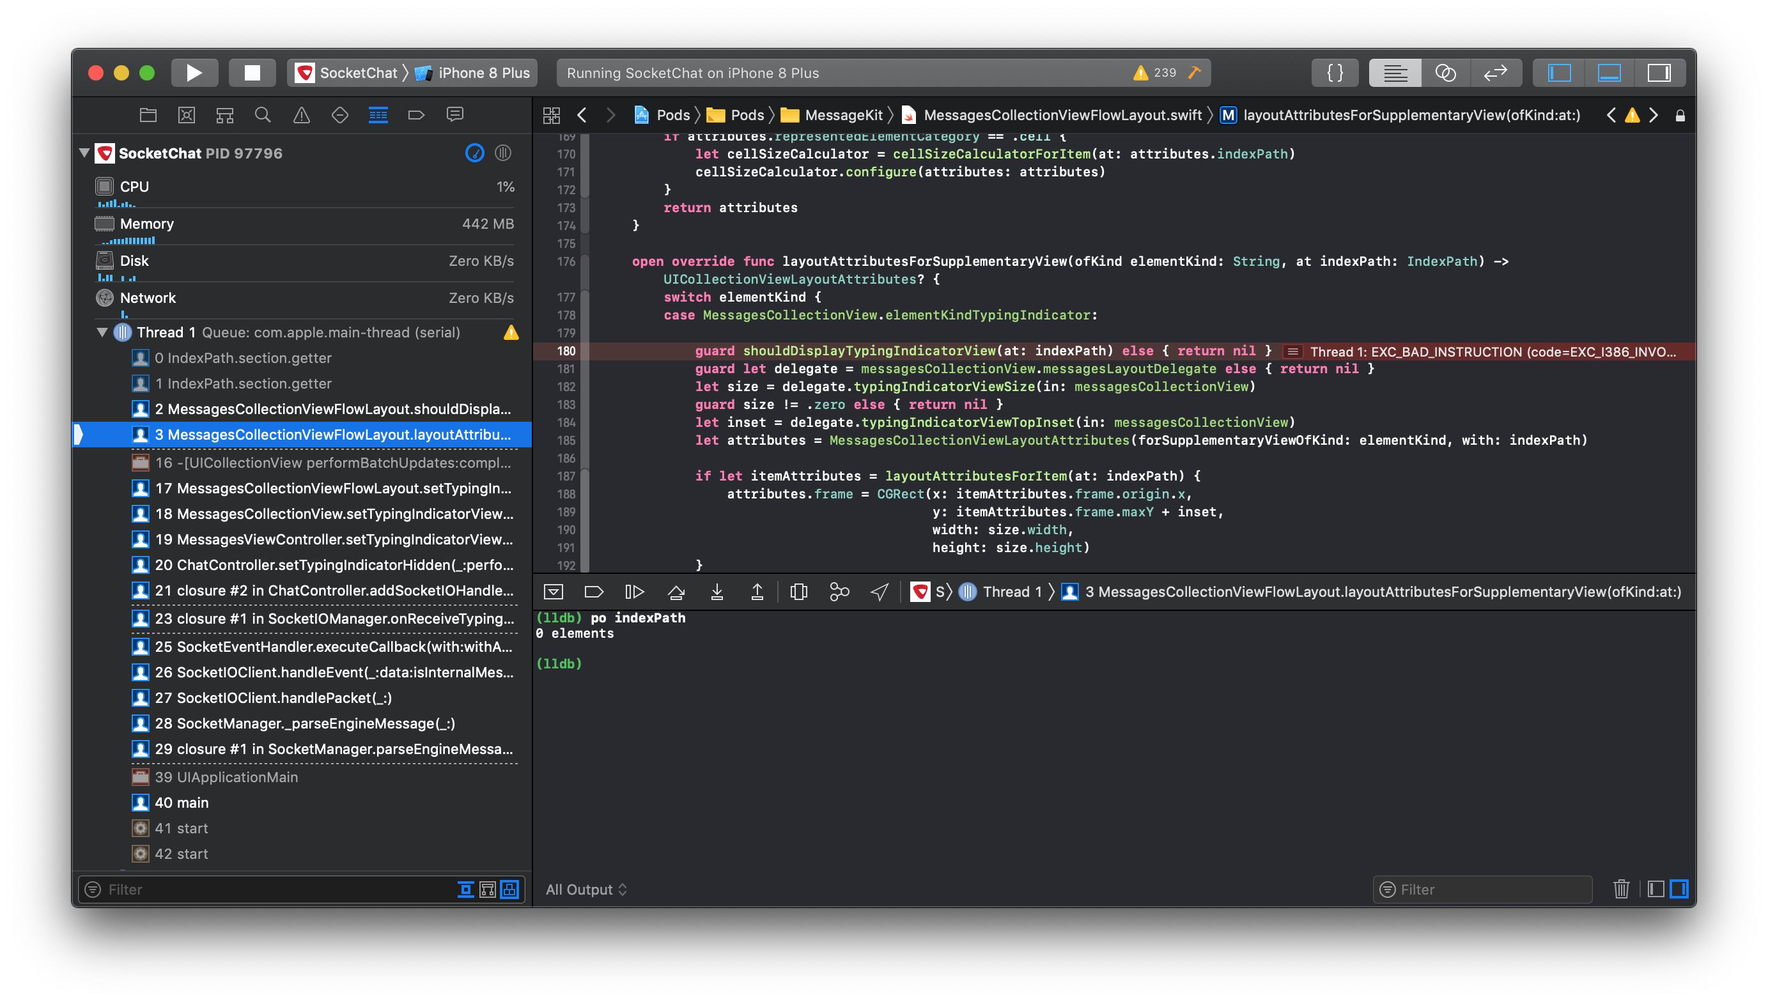This screenshot has height=1002, width=1768.
Task: Open process view options icon beside SocketChat
Action: click(x=503, y=153)
